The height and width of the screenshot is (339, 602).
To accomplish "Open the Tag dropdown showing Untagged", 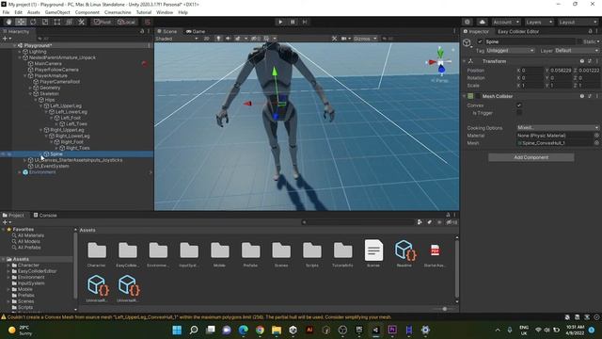I will click(x=510, y=50).
